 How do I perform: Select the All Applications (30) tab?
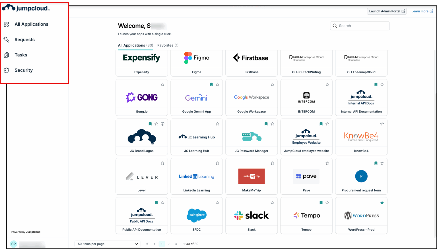click(x=135, y=45)
